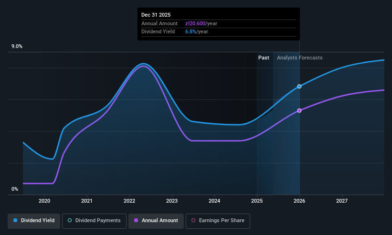Screen dimensions: 392x235
Task: Toggle the Annual Amount series
Action: [156, 221]
